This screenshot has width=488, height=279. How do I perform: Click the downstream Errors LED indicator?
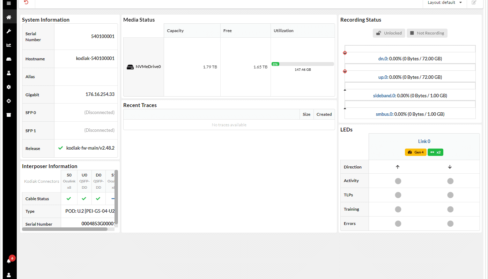click(x=450, y=224)
